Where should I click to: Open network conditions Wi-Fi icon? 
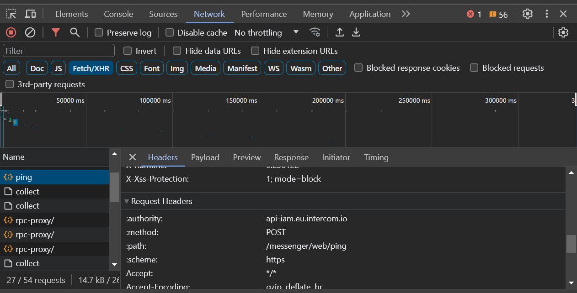(315, 32)
